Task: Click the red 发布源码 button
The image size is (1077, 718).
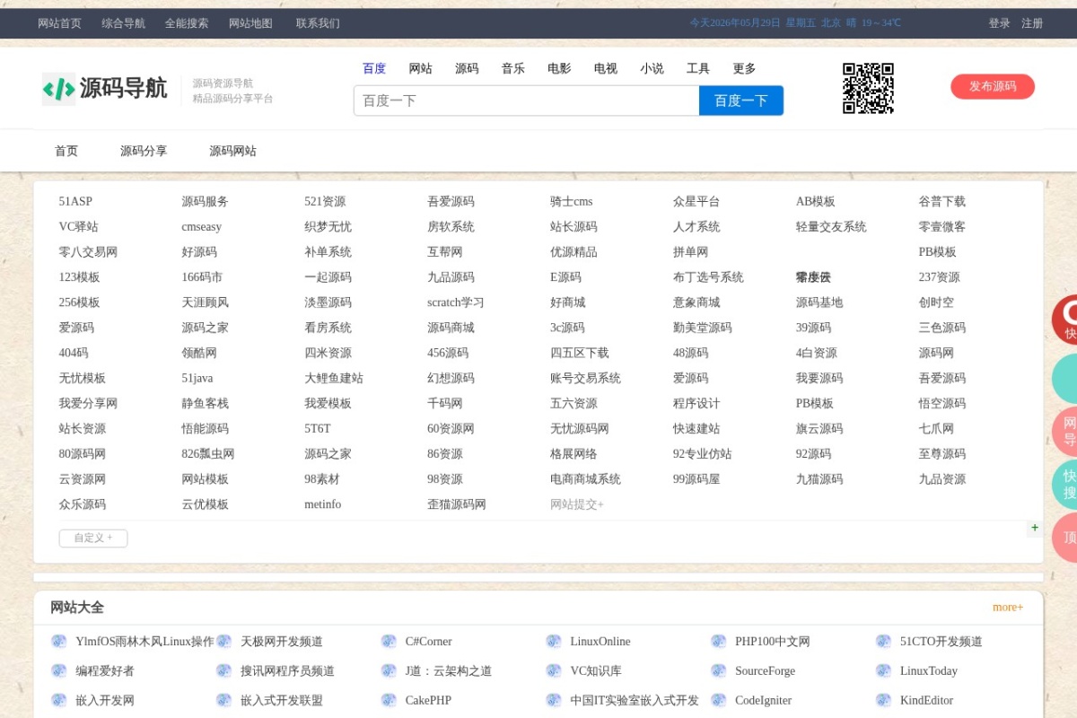Action: pyautogui.click(x=993, y=86)
